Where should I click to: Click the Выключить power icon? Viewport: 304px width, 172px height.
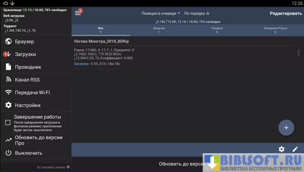[8, 153]
